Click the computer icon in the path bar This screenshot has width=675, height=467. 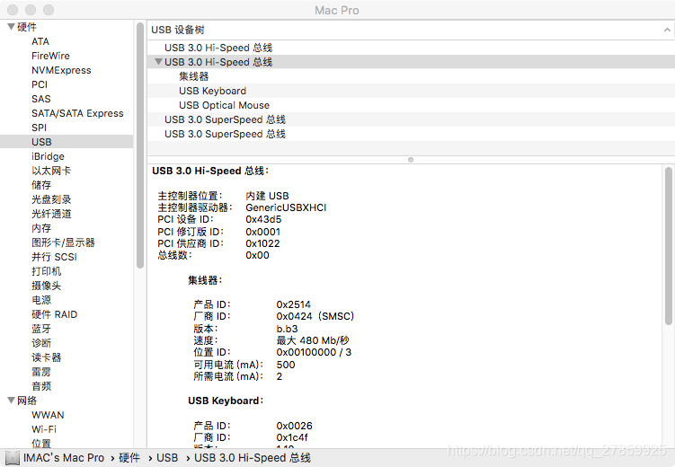point(12,458)
